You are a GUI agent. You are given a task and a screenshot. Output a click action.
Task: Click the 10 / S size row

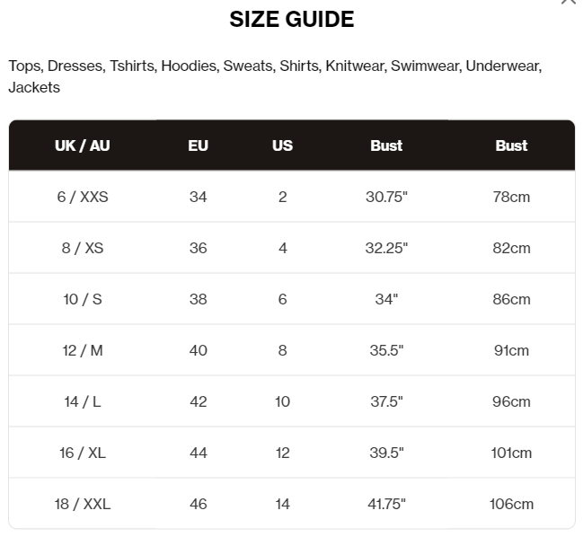tap(292, 299)
